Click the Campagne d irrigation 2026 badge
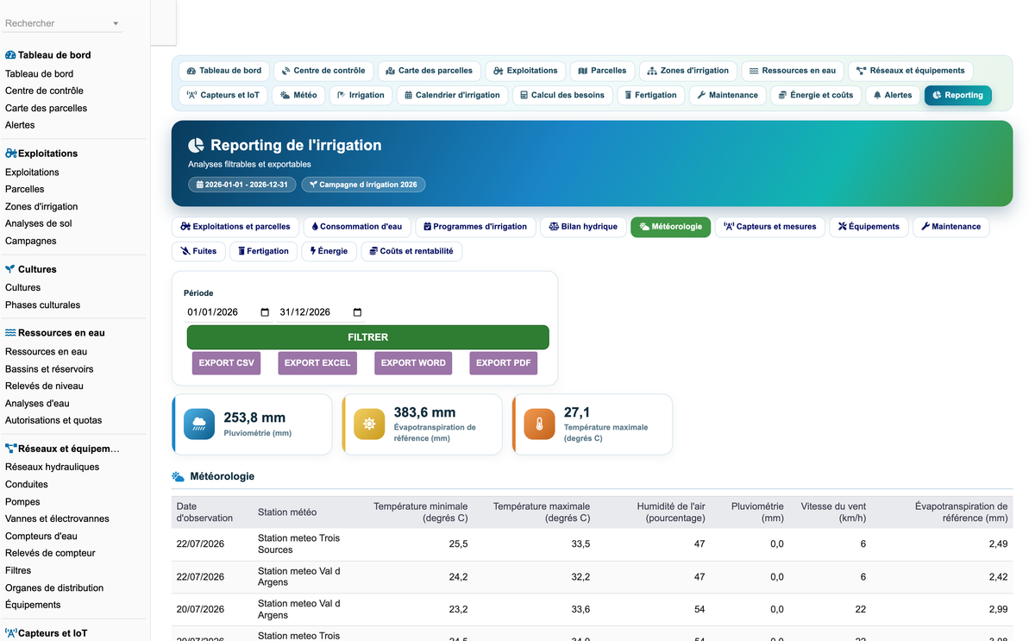Viewport: 1035px width, 641px height. [363, 185]
